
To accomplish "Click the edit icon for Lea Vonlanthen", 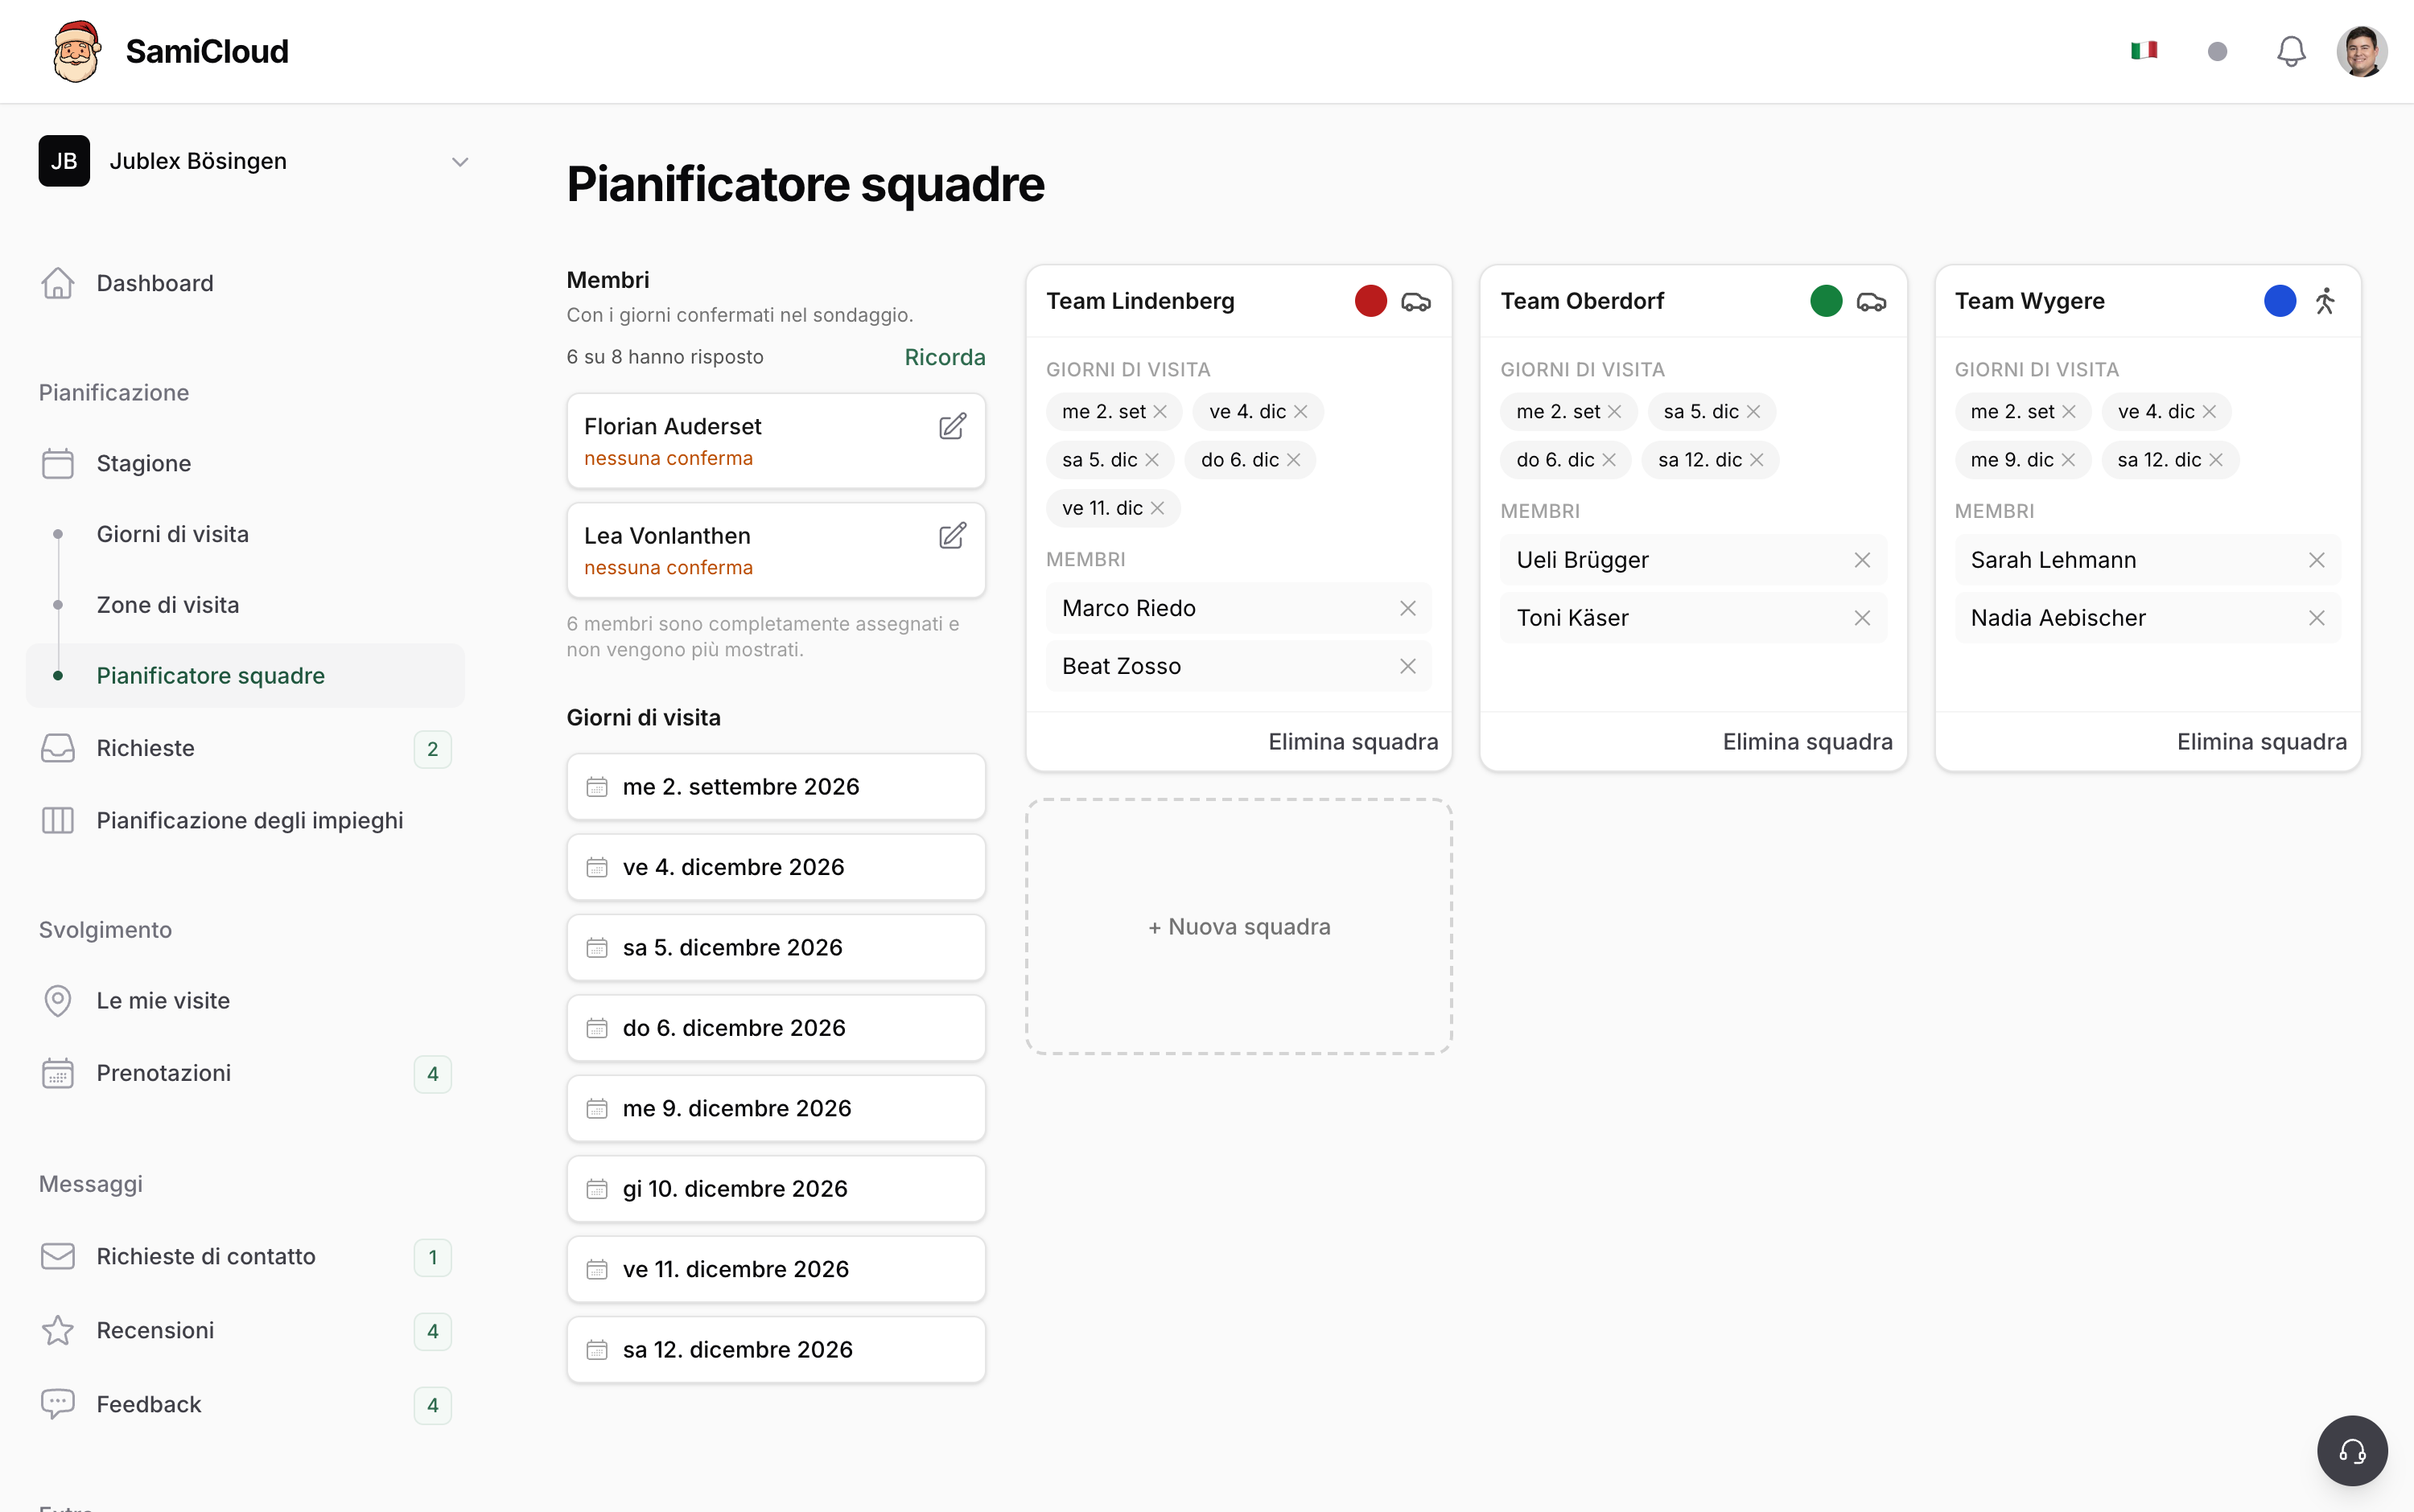I will click(953, 536).
